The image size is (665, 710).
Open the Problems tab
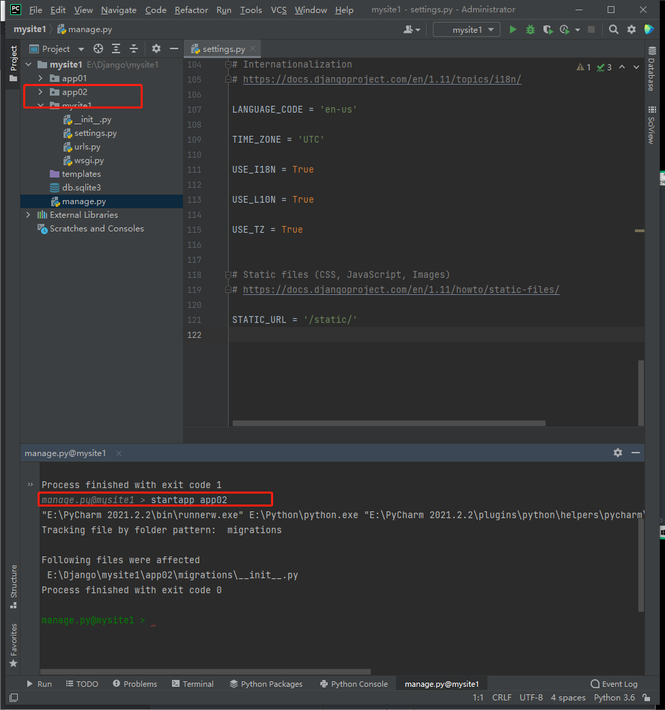pyautogui.click(x=135, y=684)
